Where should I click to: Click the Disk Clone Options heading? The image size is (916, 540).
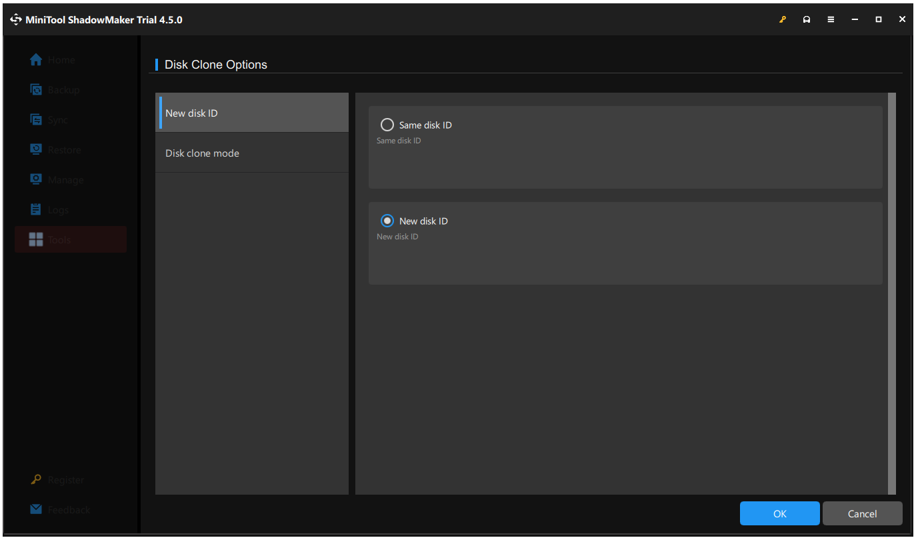[x=216, y=65]
